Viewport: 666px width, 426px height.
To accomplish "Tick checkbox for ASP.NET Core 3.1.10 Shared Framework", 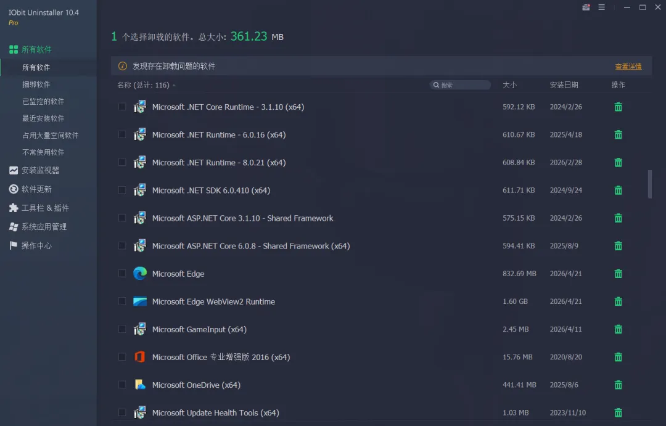I will tap(122, 218).
